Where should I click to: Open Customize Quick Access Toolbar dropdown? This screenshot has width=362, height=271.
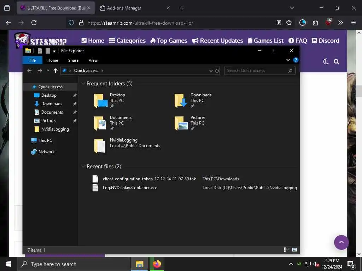54,51
